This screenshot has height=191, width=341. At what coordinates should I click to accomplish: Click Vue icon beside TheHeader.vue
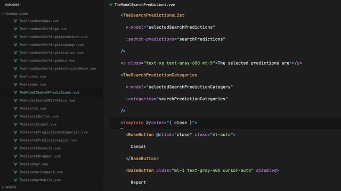click(x=15, y=85)
